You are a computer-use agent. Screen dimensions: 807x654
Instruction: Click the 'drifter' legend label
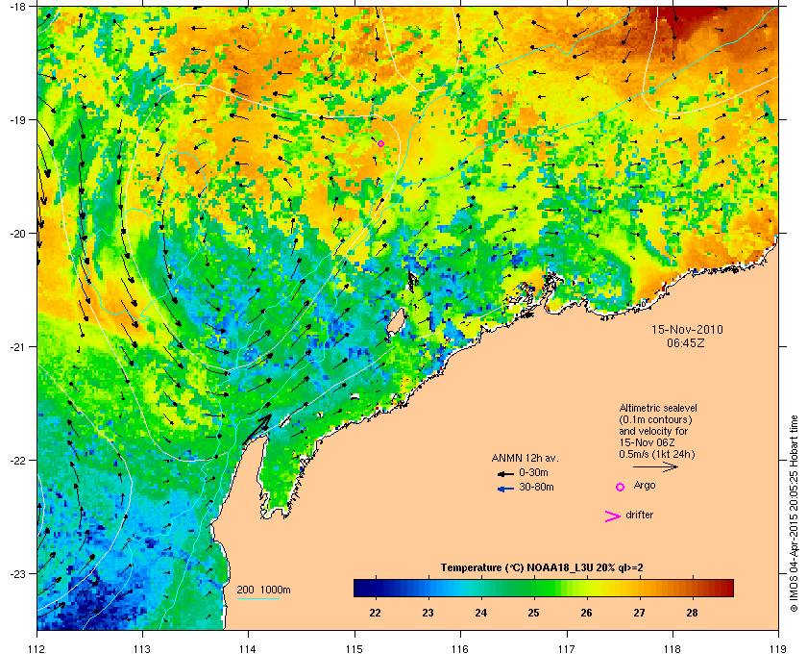(639, 515)
